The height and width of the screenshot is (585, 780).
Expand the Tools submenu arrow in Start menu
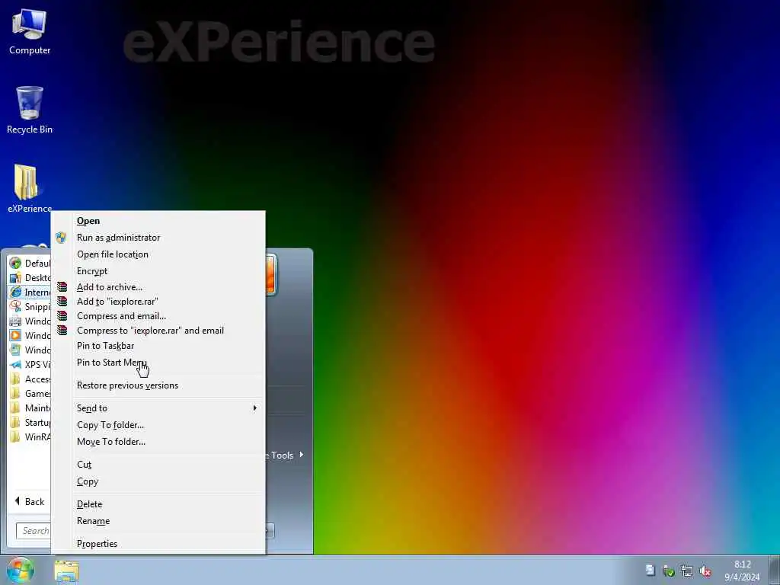(302, 455)
